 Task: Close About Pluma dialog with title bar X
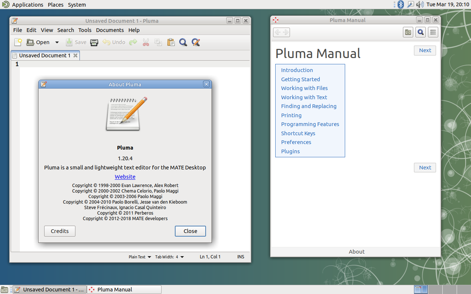[206, 84]
